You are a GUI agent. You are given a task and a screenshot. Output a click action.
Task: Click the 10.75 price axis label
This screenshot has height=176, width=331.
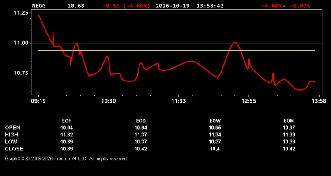[21, 73]
